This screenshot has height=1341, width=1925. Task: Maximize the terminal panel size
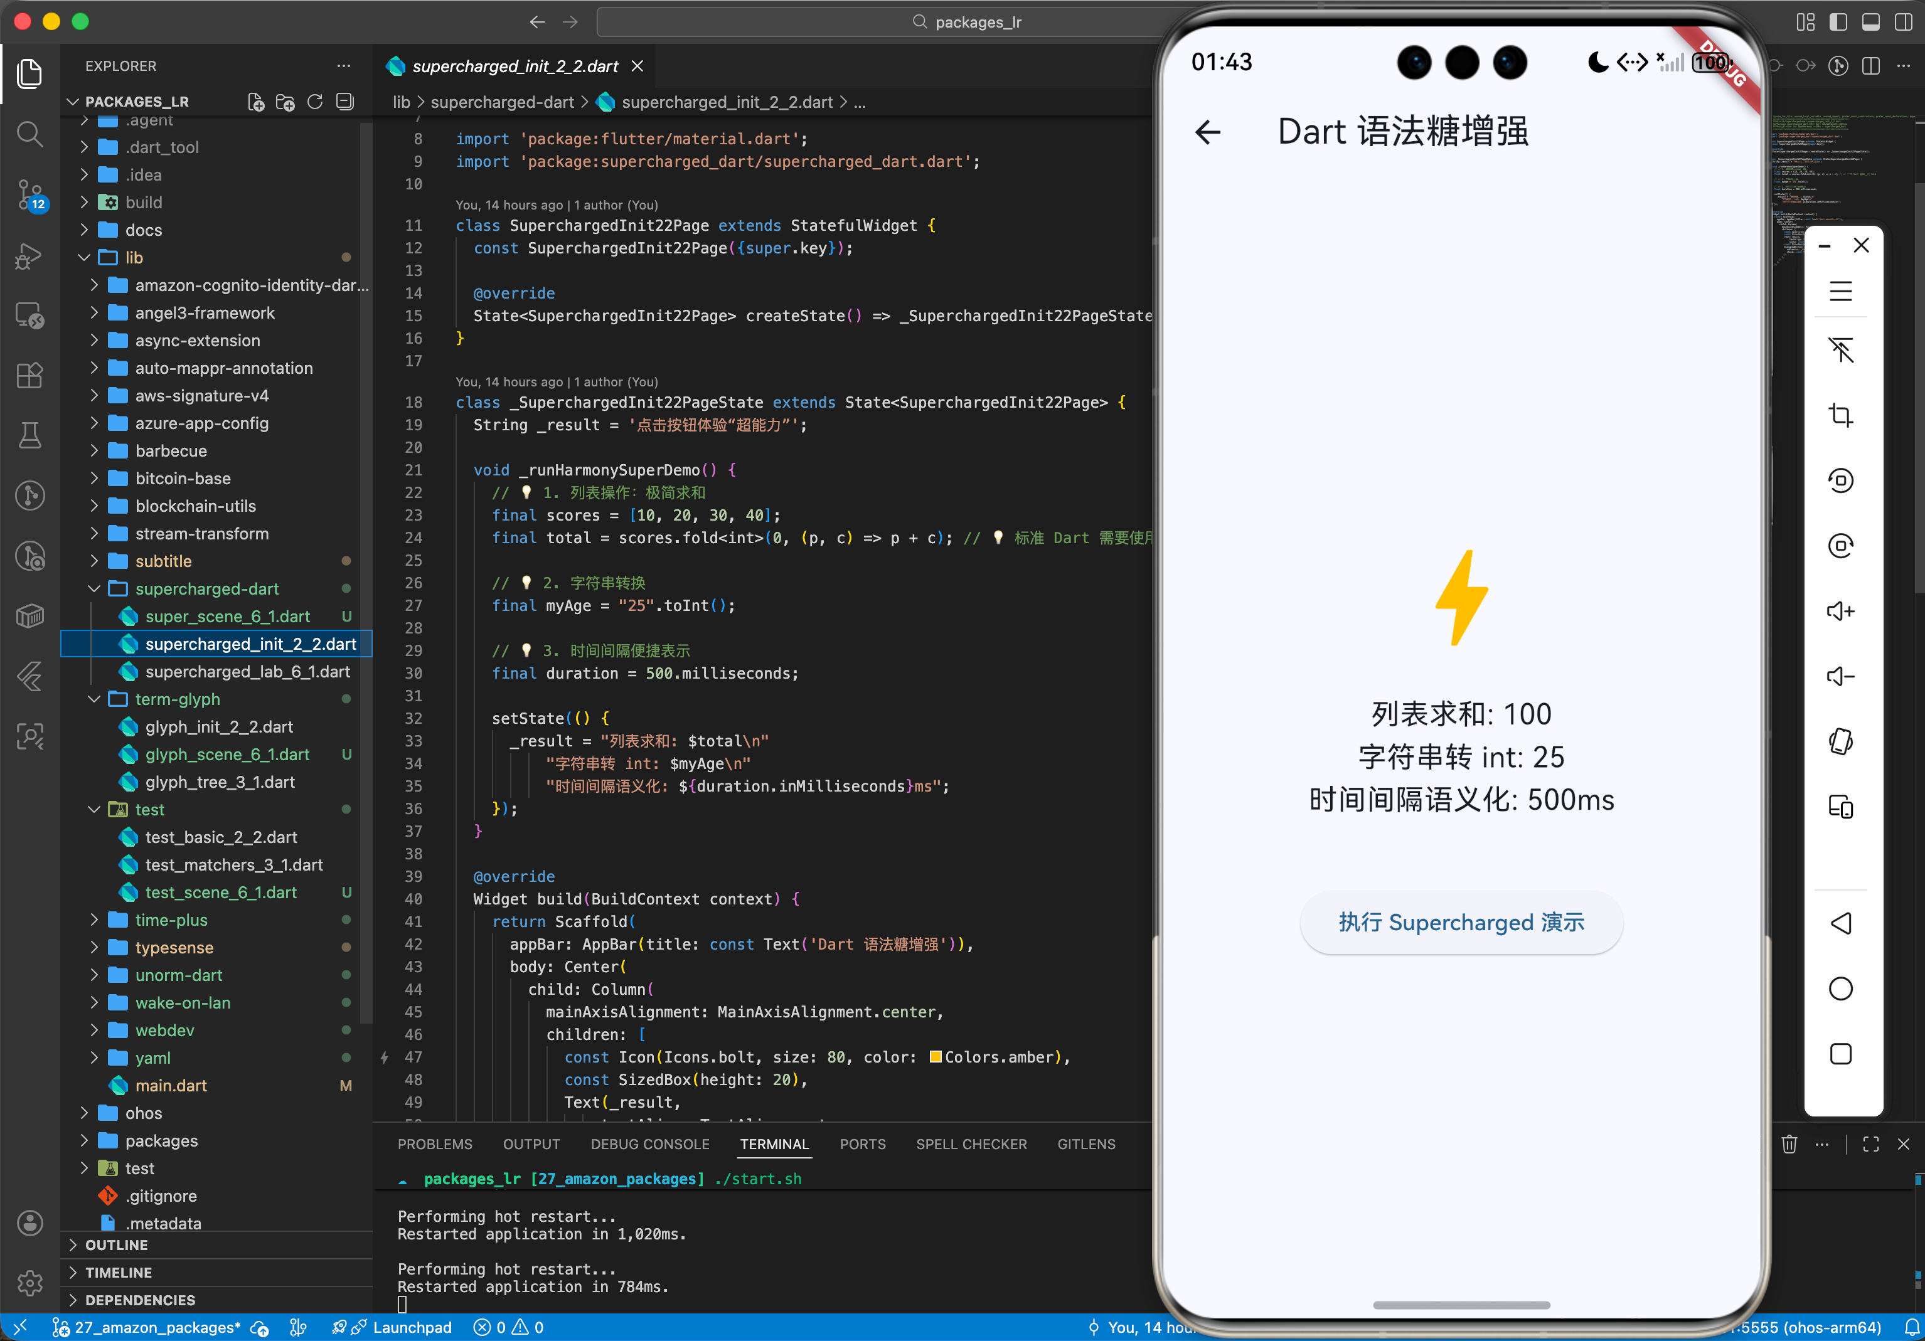click(1870, 1144)
